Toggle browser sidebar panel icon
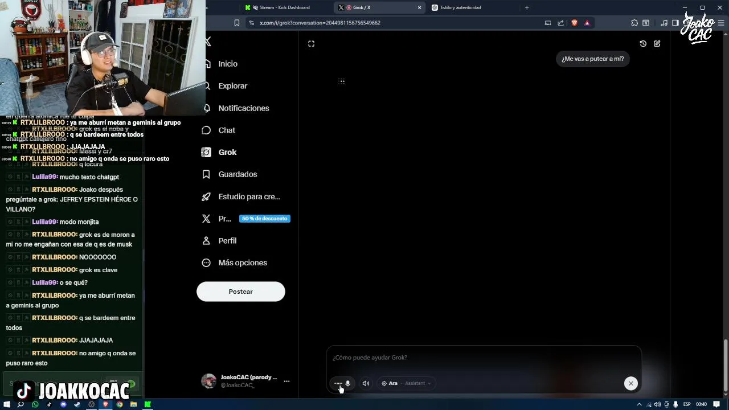729x410 pixels. tap(675, 23)
